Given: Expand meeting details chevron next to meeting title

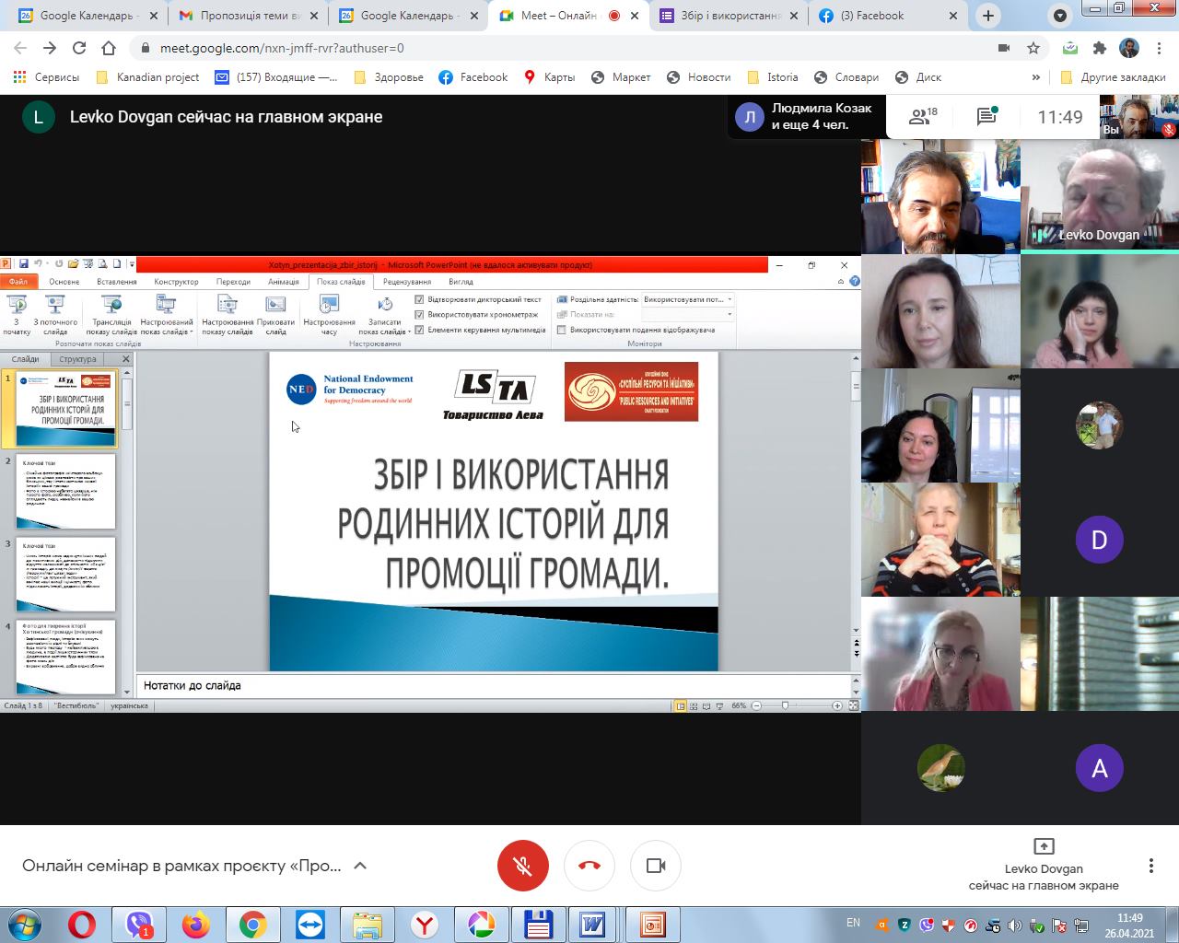Looking at the screenshot, I should (x=360, y=866).
